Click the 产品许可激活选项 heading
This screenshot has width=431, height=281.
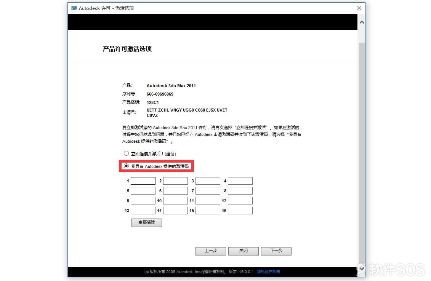pos(127,49)
